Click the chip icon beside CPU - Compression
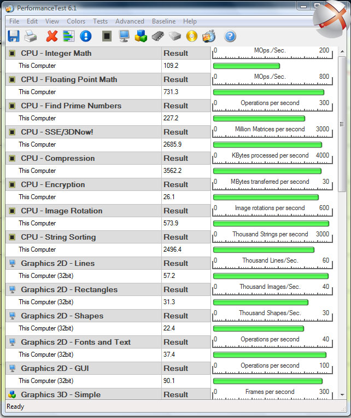This screenshot has width=351, height=418. [x=12, y=158]
